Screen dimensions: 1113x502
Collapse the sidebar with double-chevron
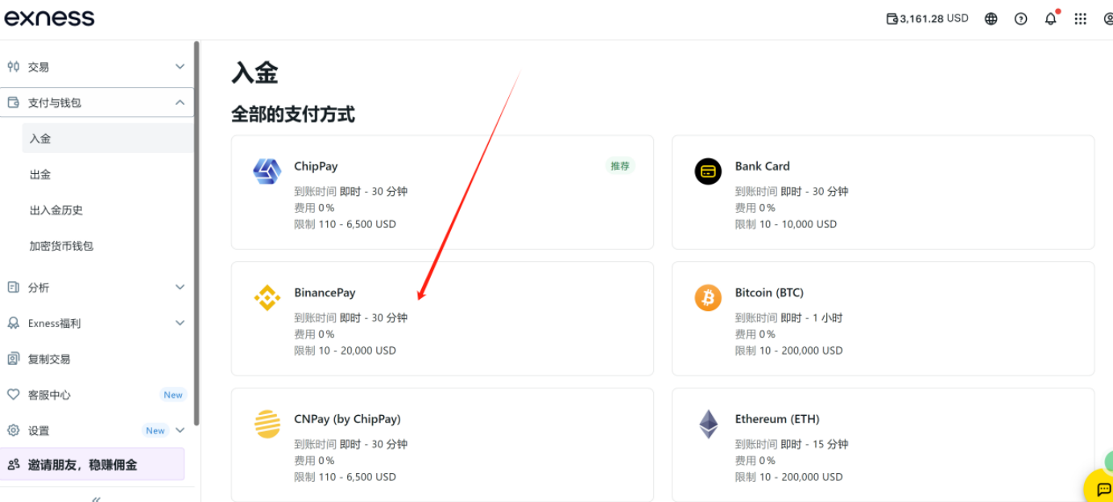[97, 499]
